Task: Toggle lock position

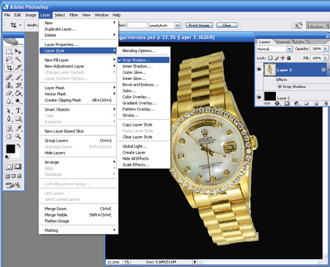Action: [283, 58]
